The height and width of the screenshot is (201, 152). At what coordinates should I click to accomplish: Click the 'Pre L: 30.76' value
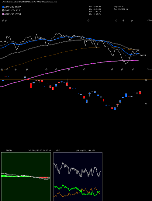coord(95,12)
